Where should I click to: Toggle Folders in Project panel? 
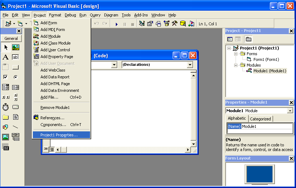[x=248, y=39]
